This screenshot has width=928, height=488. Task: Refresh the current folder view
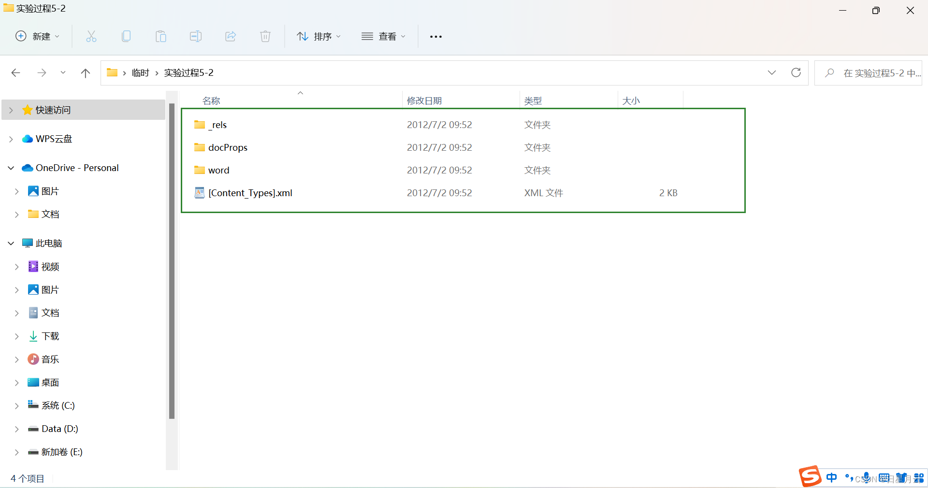click(796, 72)
